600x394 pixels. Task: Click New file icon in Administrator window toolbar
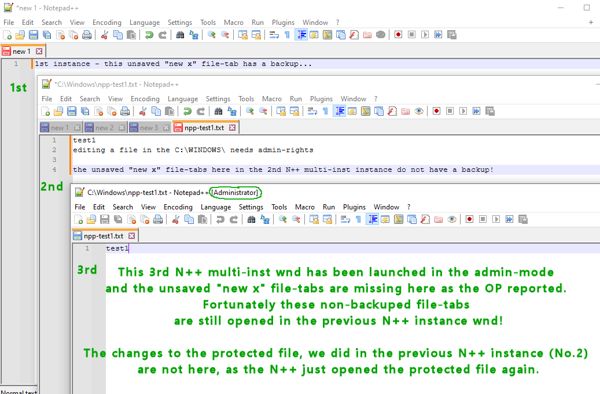pos(79,220)
